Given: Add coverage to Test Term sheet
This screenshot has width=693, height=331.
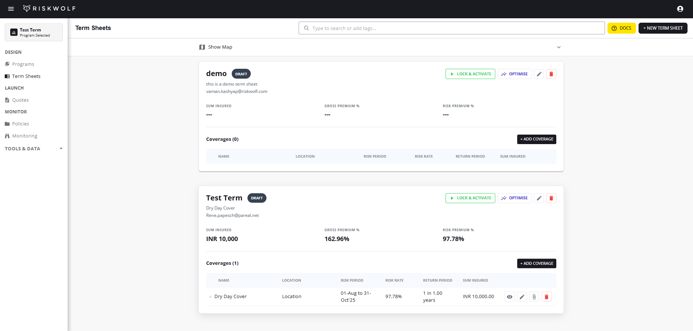Looking at the screenshot, I should pyautogui.click(x=536, y=263).
